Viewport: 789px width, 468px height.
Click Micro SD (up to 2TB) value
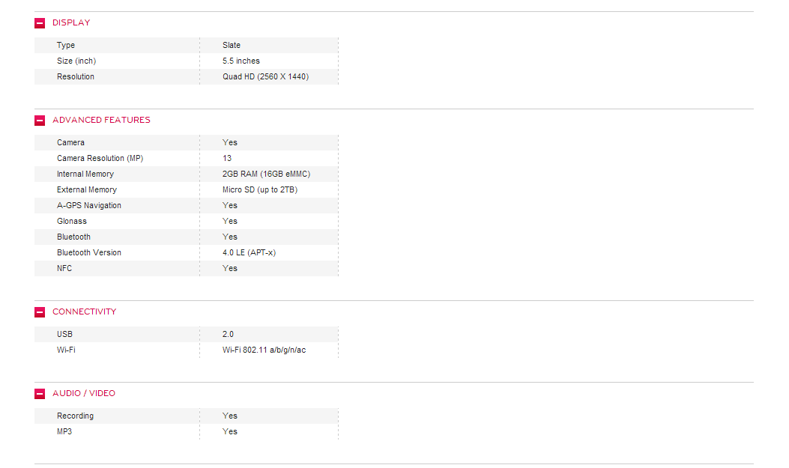[x=260, y=189]
